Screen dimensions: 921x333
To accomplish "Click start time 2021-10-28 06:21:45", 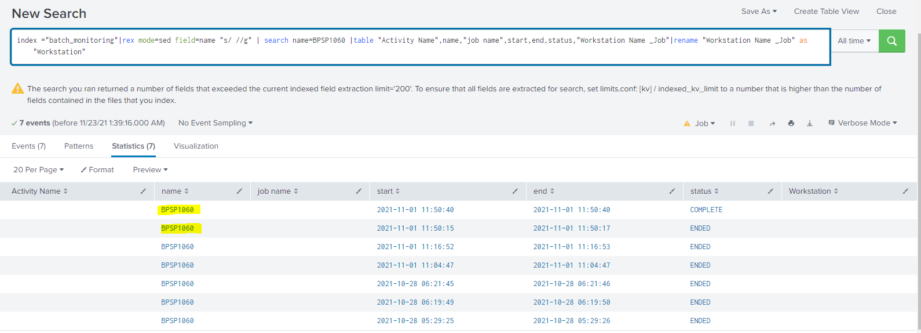I will (415, 284).
